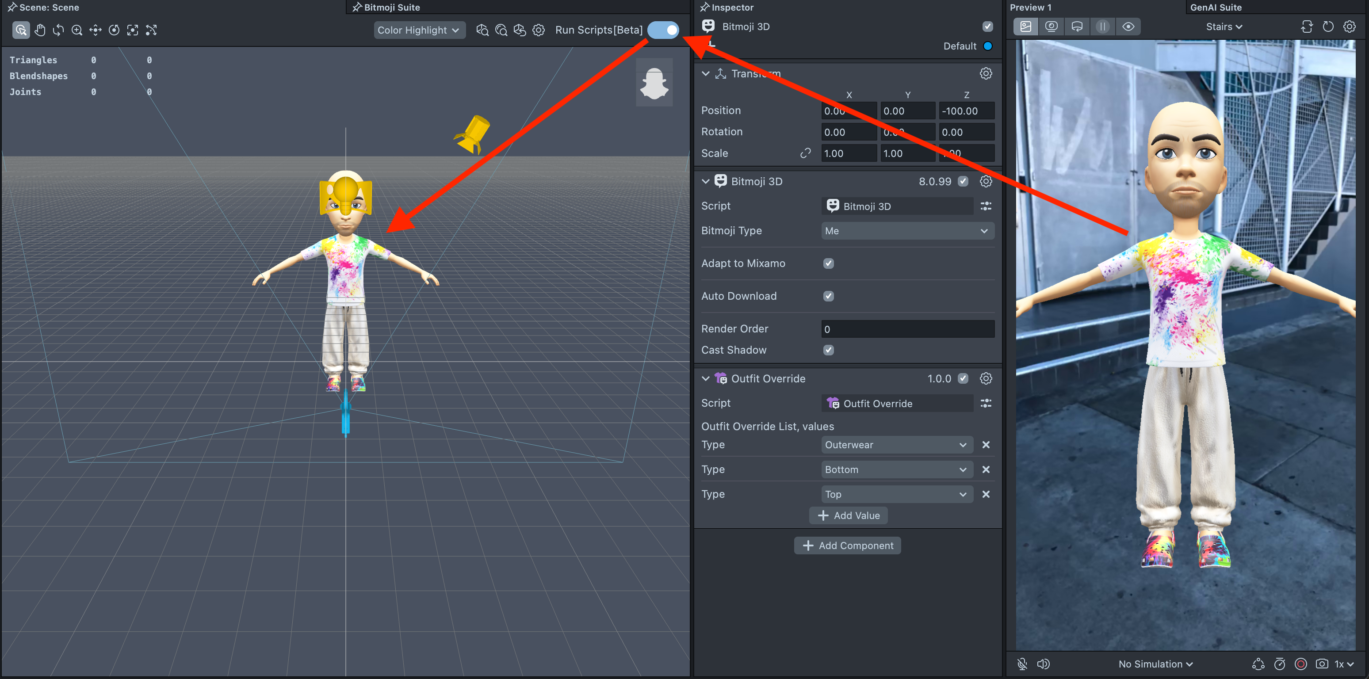
Task: Switch to the GenAI Suite tab
Action: pos(1216,7)
